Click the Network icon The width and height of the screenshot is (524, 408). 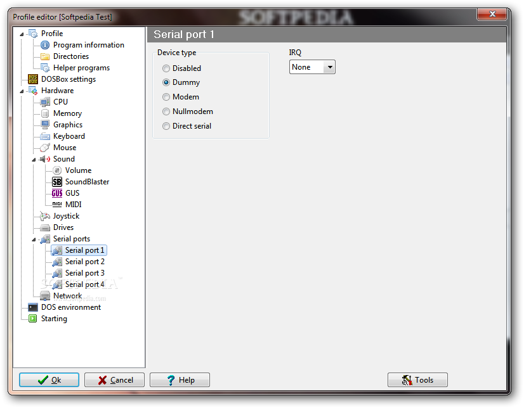[45, 296]
